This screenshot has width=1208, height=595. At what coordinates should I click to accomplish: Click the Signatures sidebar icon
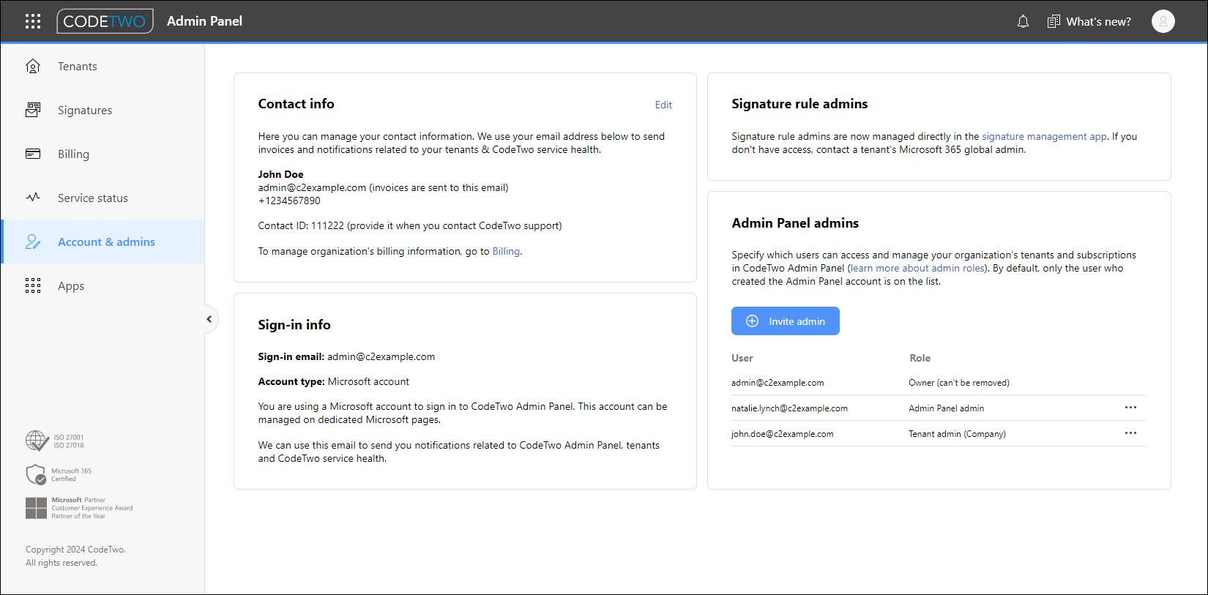(x=33, y=110)
